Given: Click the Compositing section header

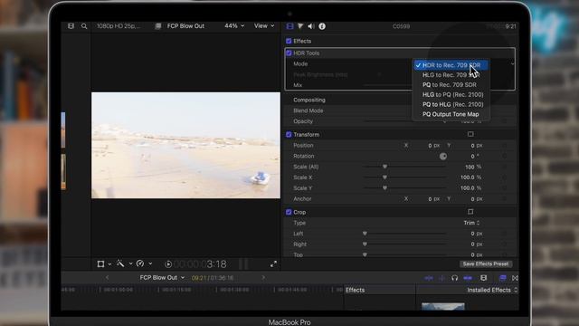Looking at the screenshot, I should pos(309,100).
